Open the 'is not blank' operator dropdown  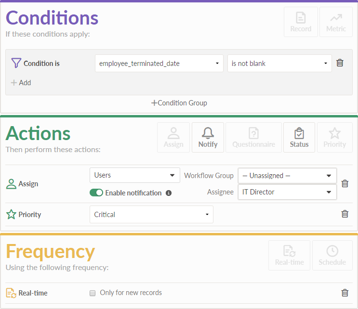[x=279, y=64]
